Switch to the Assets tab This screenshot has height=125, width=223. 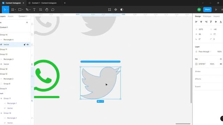pos(10,16)
